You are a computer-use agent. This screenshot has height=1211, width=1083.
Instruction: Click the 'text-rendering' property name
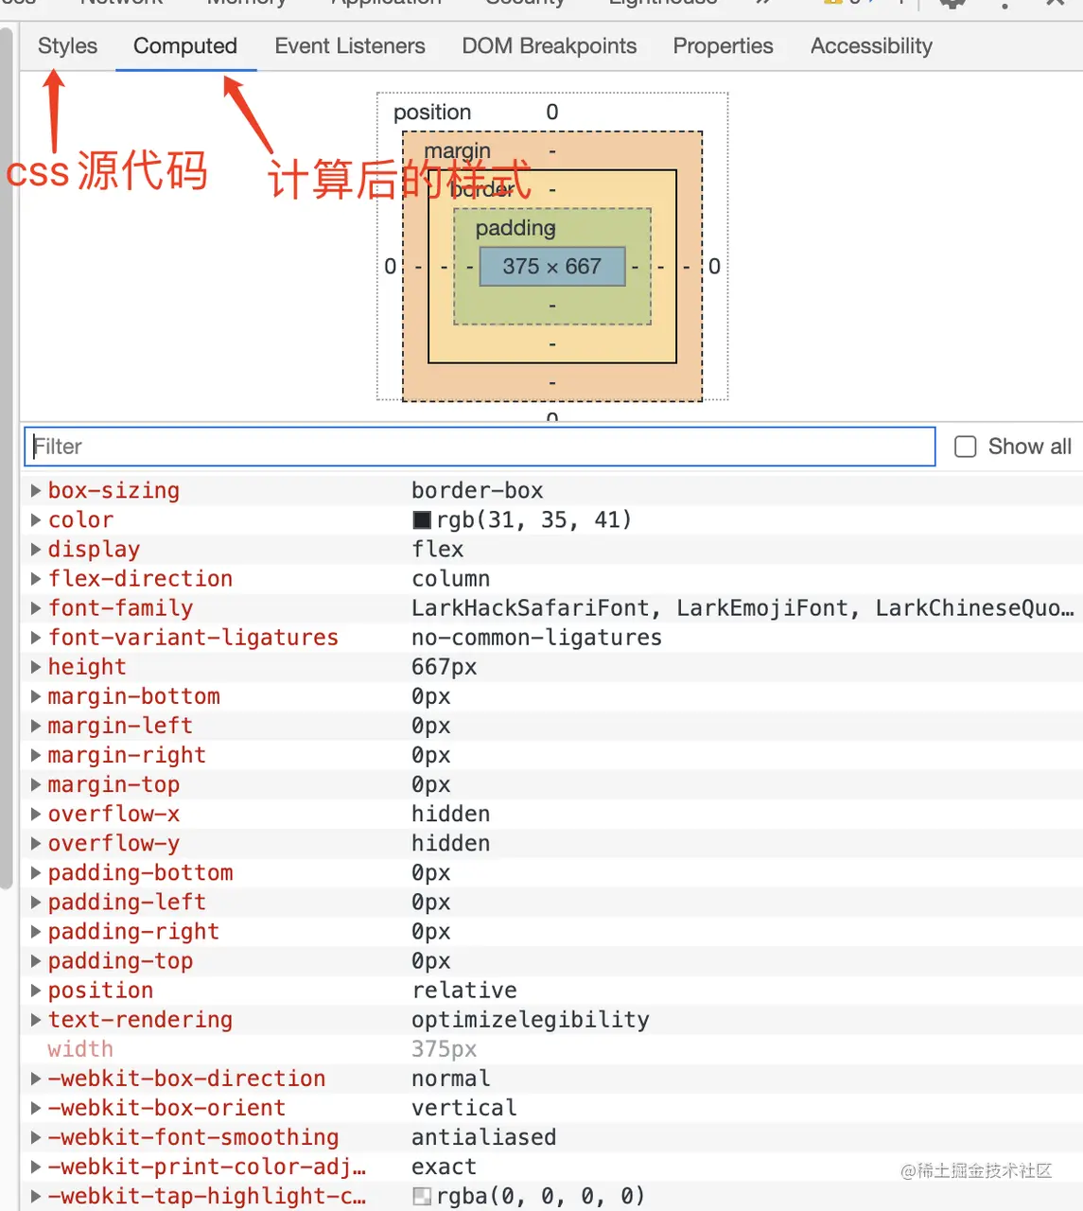[140, 1020]
